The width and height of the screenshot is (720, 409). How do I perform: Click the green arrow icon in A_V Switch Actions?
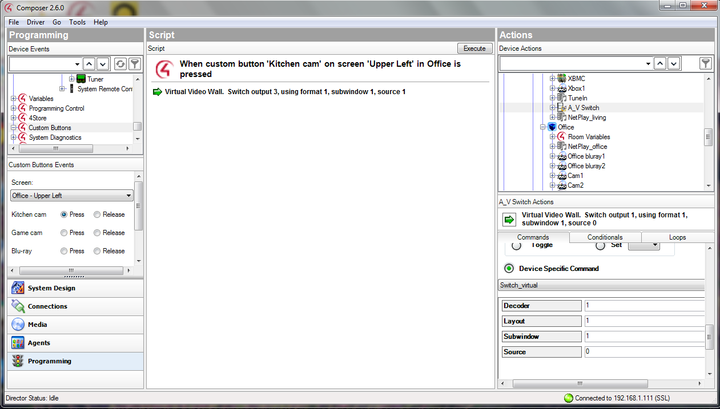click(509, 220)
